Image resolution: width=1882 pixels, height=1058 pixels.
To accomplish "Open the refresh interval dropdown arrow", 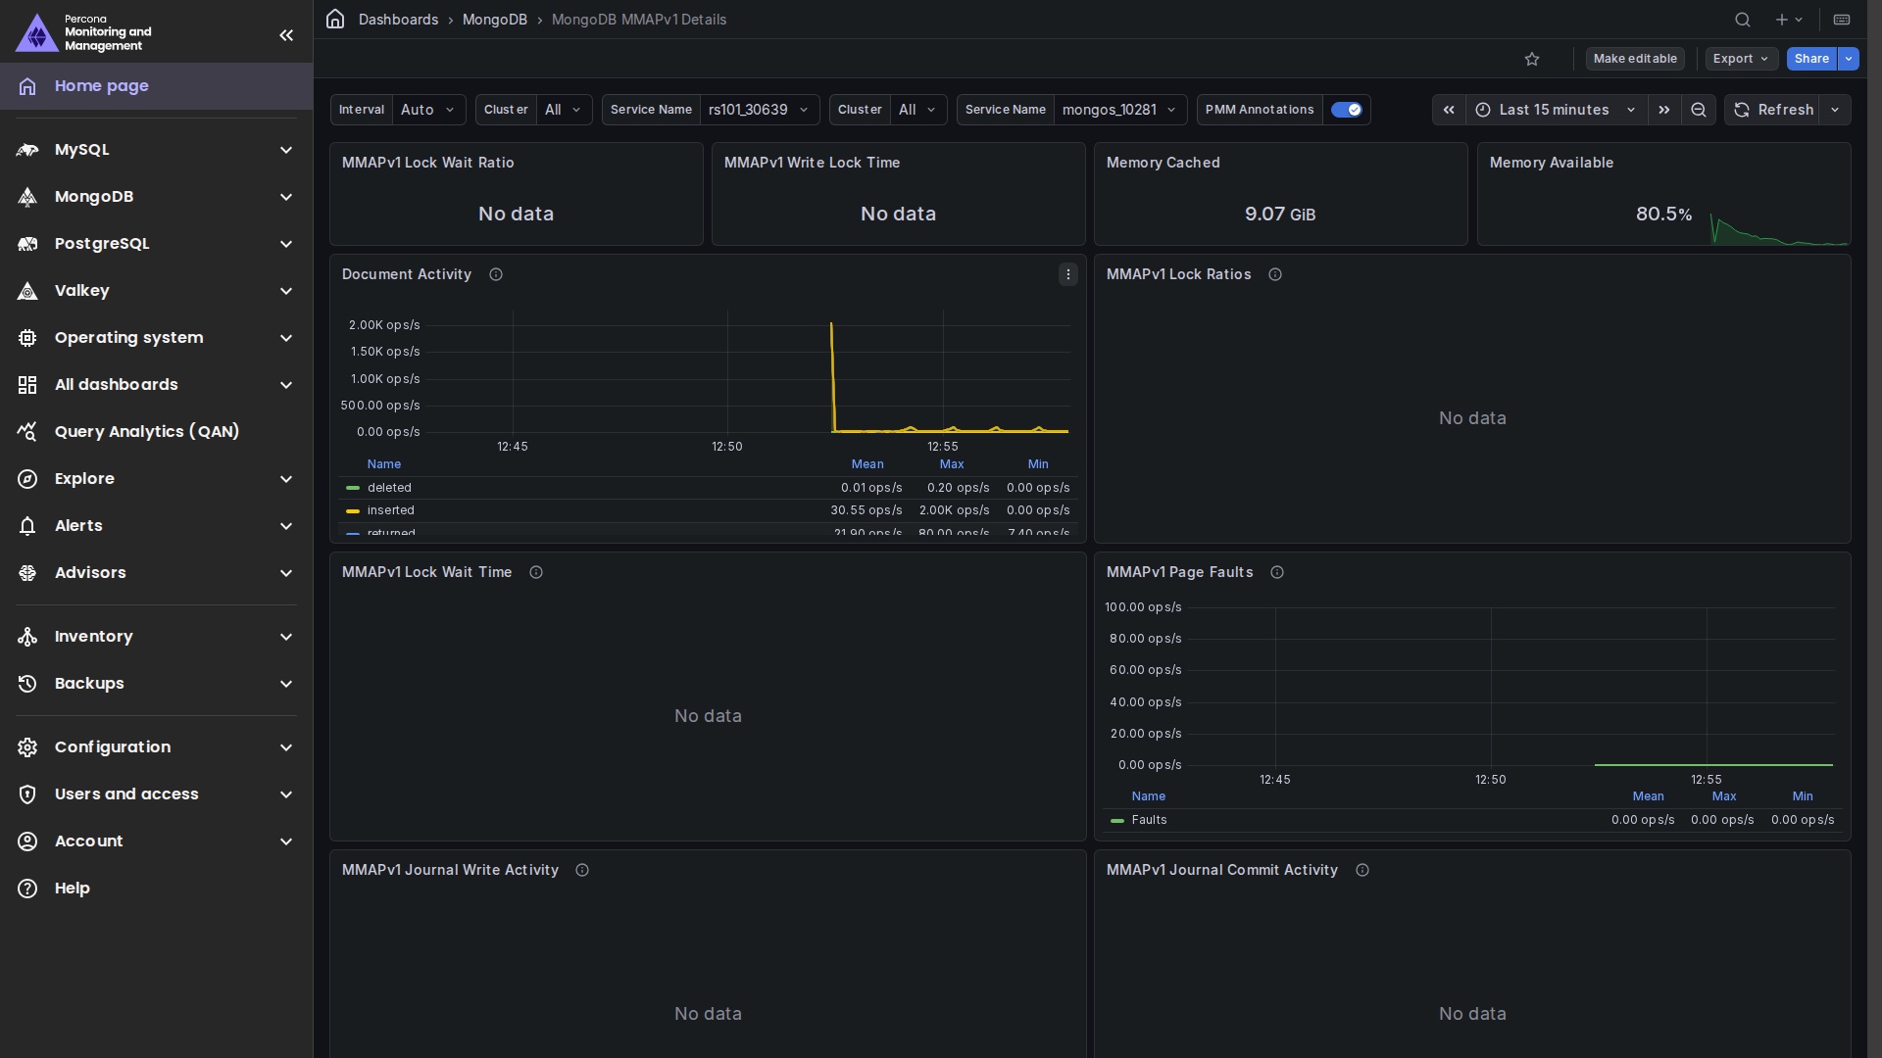I will (1836, 110).
